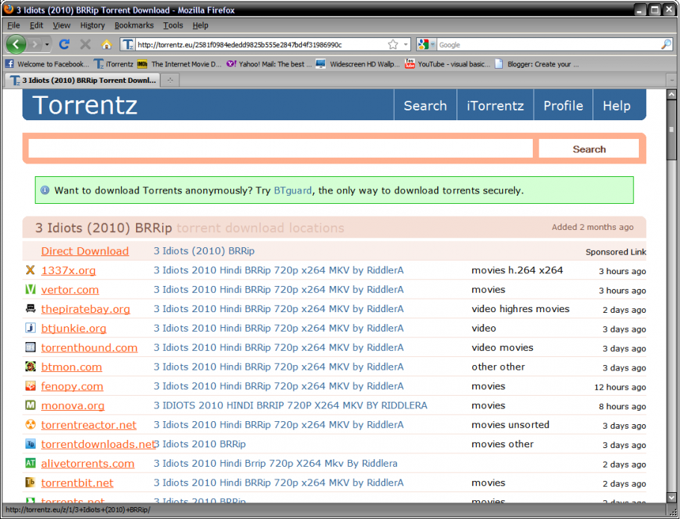This screenshot has height=519, width=680.
Task: Click the btmon.com site icon
Action: coord(31,367)
